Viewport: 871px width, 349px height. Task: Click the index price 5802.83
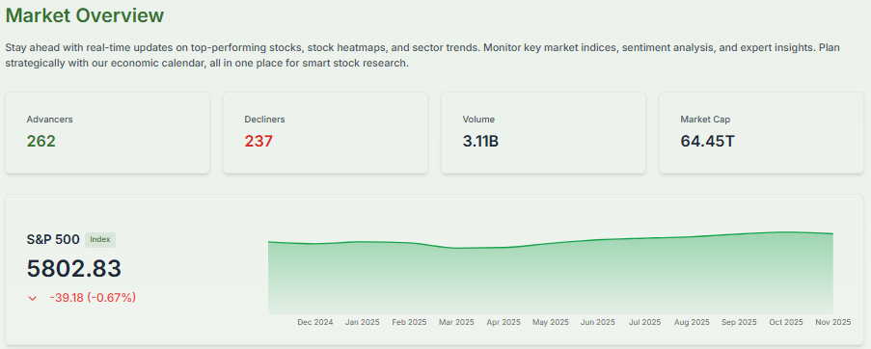(x=74, y=269)
